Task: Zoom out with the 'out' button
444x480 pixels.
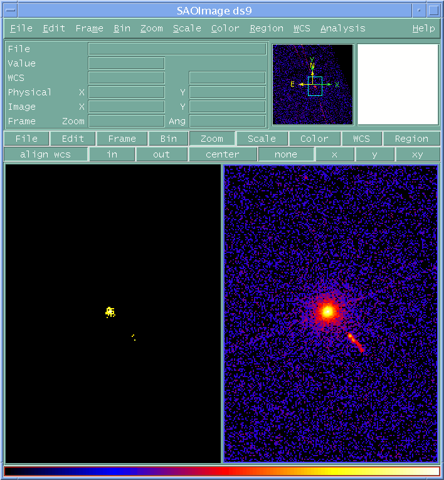Action: coord(162,154)
